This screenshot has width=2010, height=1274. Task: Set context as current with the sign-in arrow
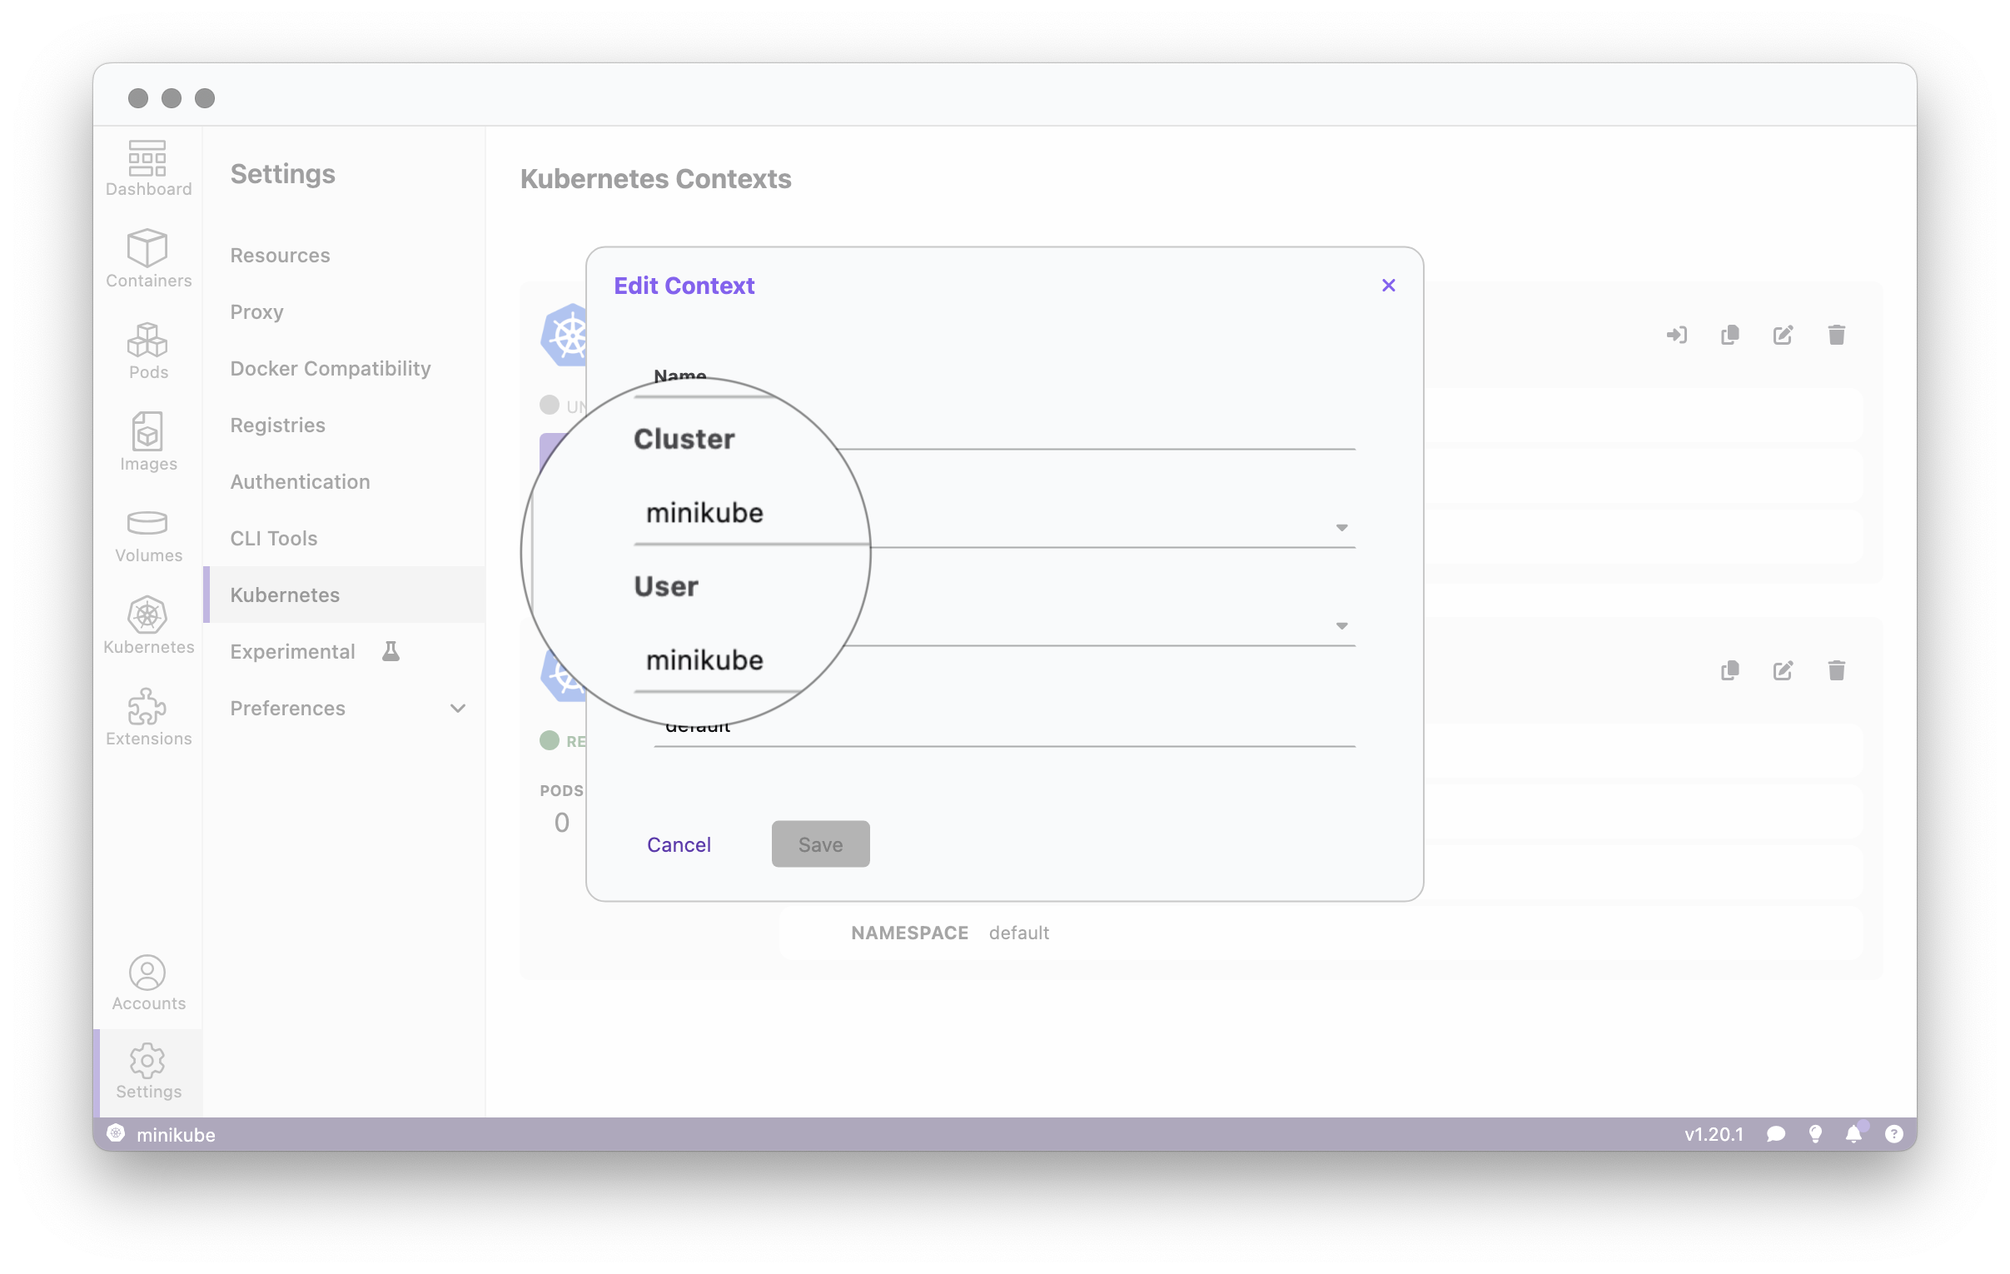click(1678, 334)
